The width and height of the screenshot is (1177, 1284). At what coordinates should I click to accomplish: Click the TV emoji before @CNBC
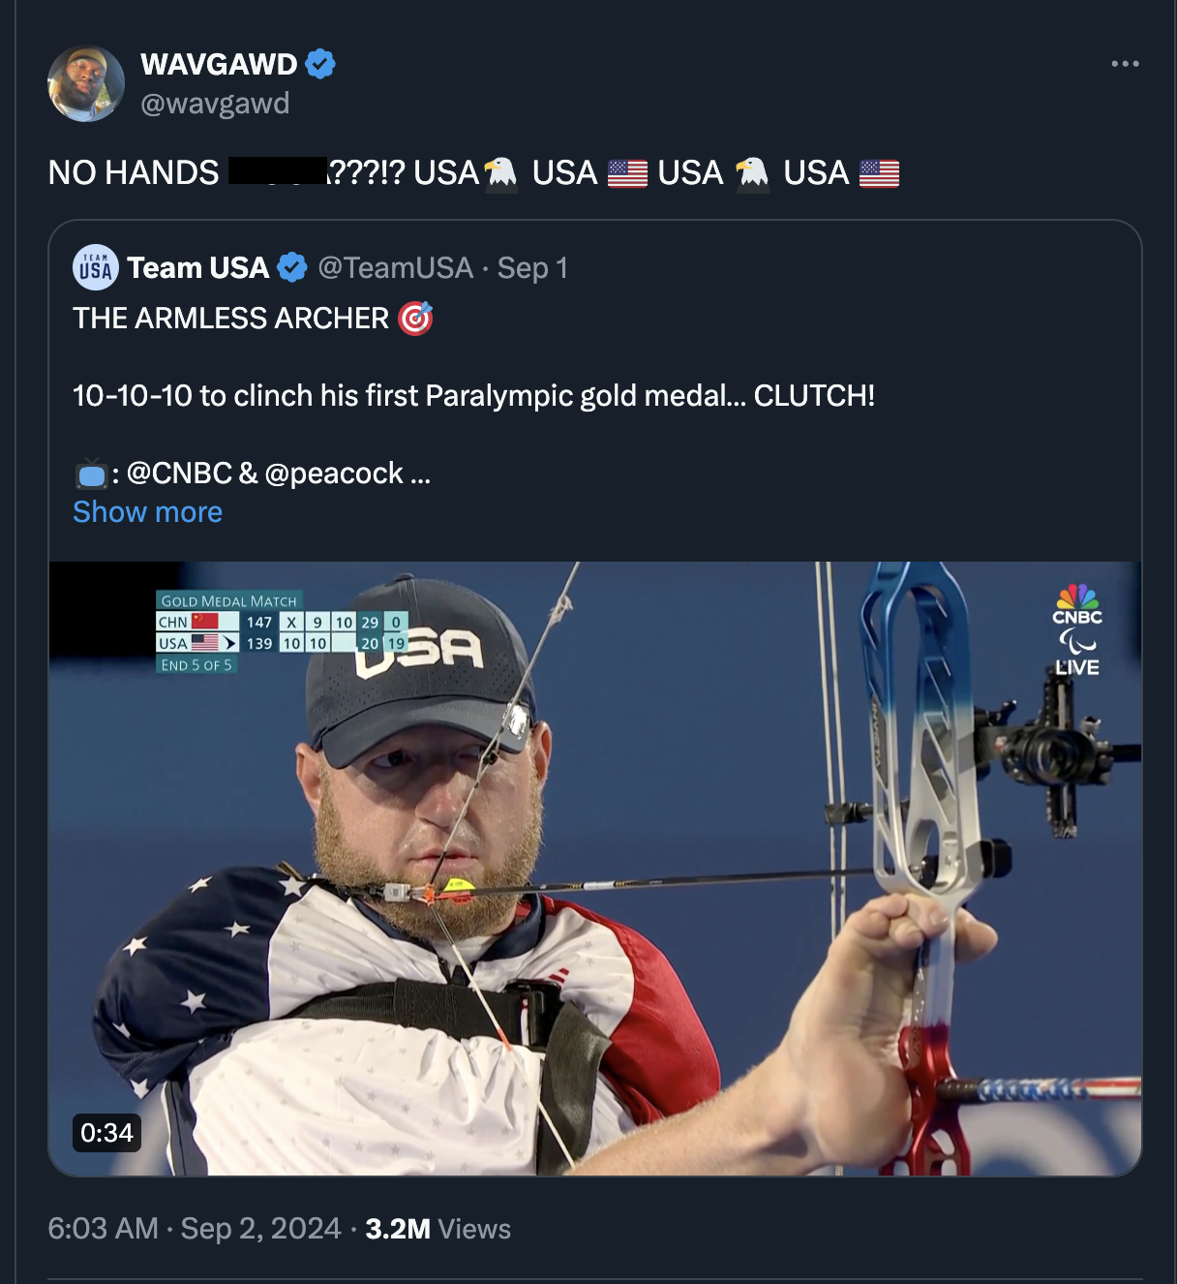pos(92,474)
